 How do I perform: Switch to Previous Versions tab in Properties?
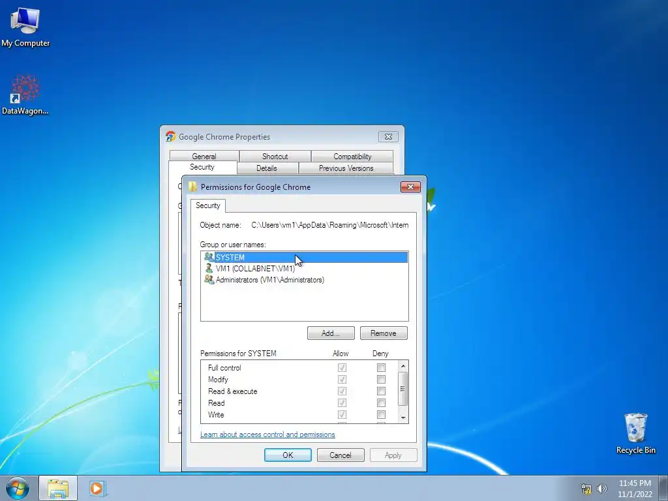coord(346,168)
